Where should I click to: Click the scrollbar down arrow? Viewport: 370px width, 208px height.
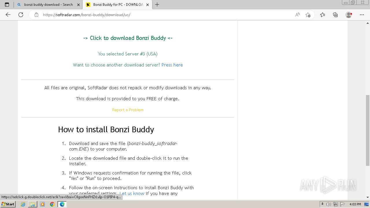tap(367, 197)
